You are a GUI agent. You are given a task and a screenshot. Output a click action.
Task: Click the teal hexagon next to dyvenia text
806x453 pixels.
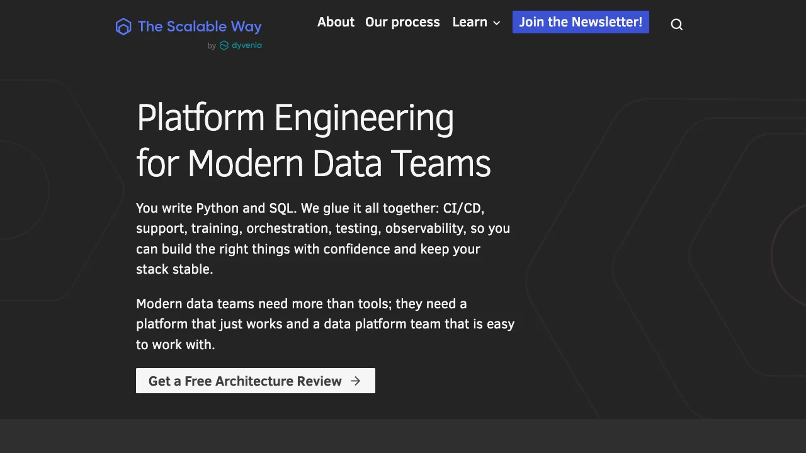tap(224, 45)
